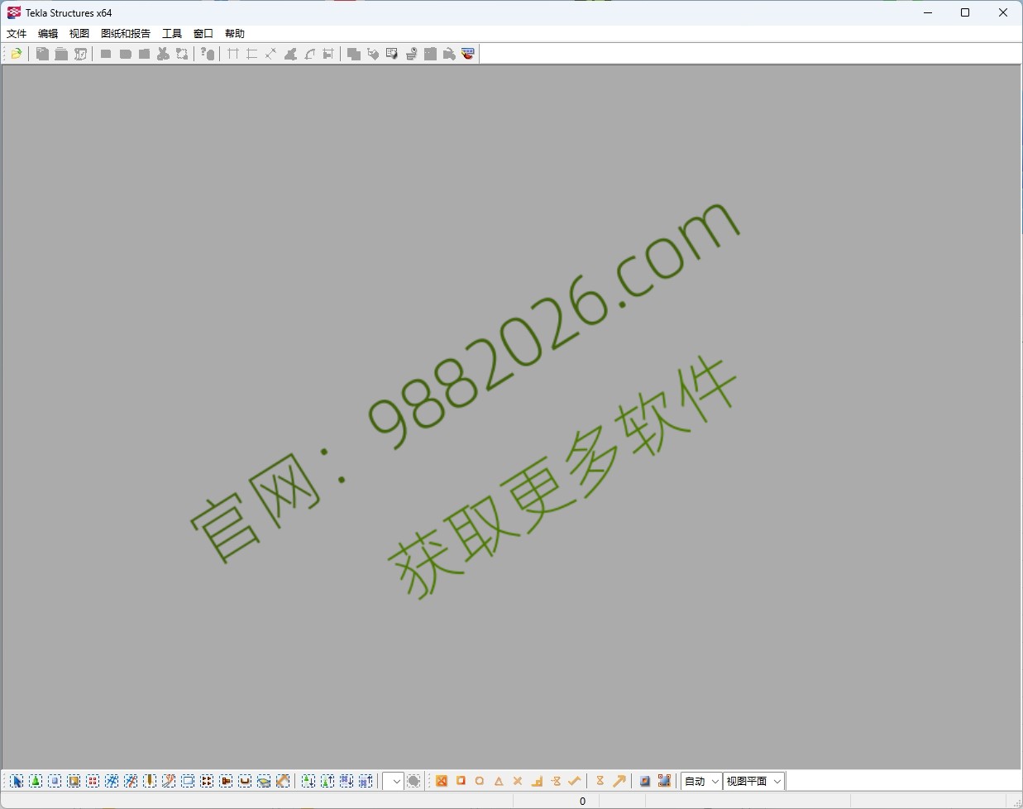Click Snap to intersection X icon
Image resolution: width=1023 pixels, height=809 pixels.
click(518, 781)
